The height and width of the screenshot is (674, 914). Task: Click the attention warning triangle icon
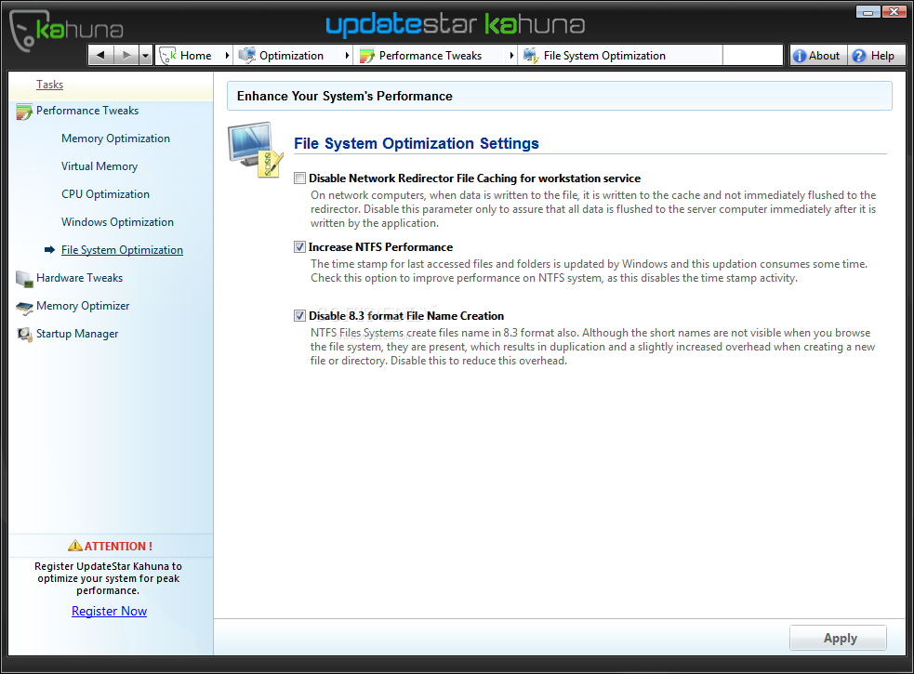coord(75,546)
